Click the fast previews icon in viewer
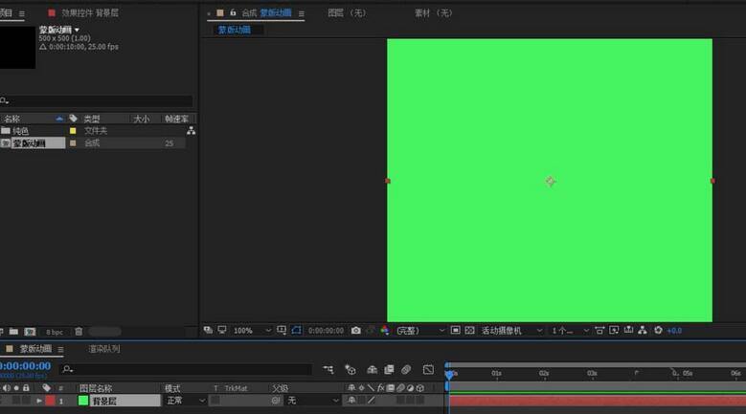This screenshot has height=414, width=746. (614, 330)
